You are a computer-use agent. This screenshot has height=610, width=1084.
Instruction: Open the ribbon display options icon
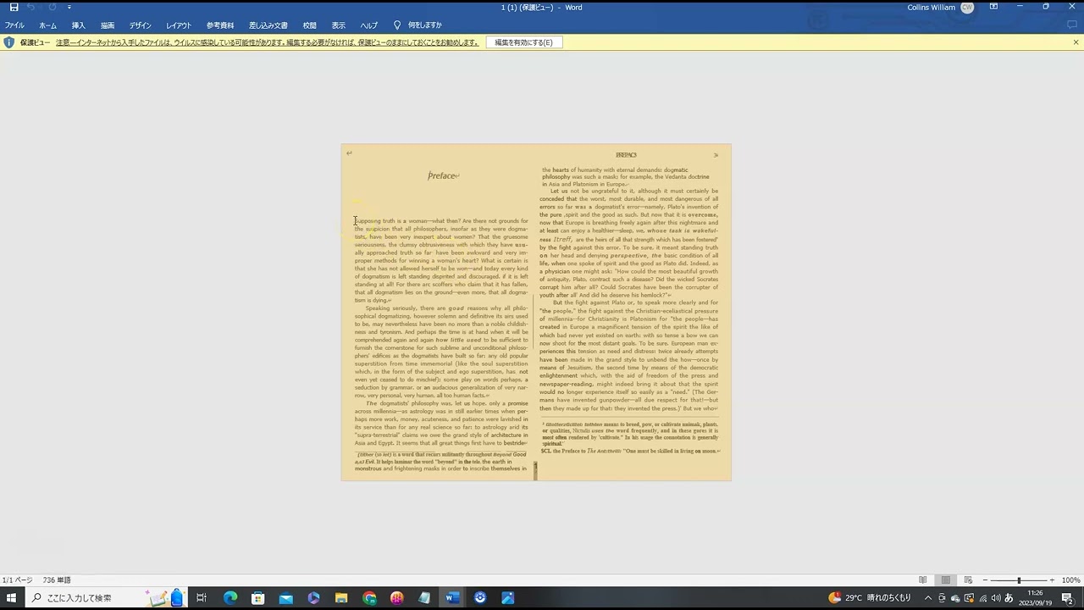point(993,7)
